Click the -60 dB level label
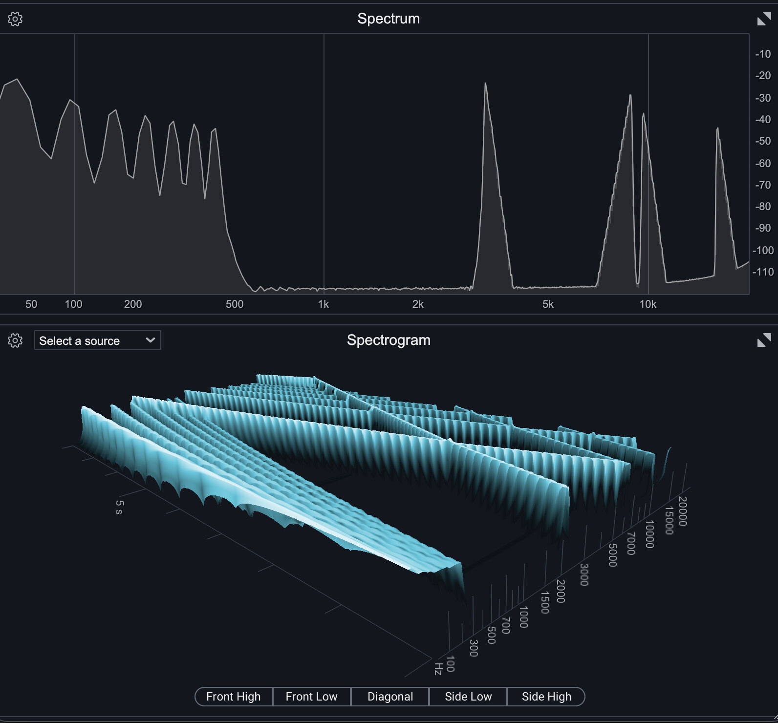778x723 pixels. tap(763, 163)
